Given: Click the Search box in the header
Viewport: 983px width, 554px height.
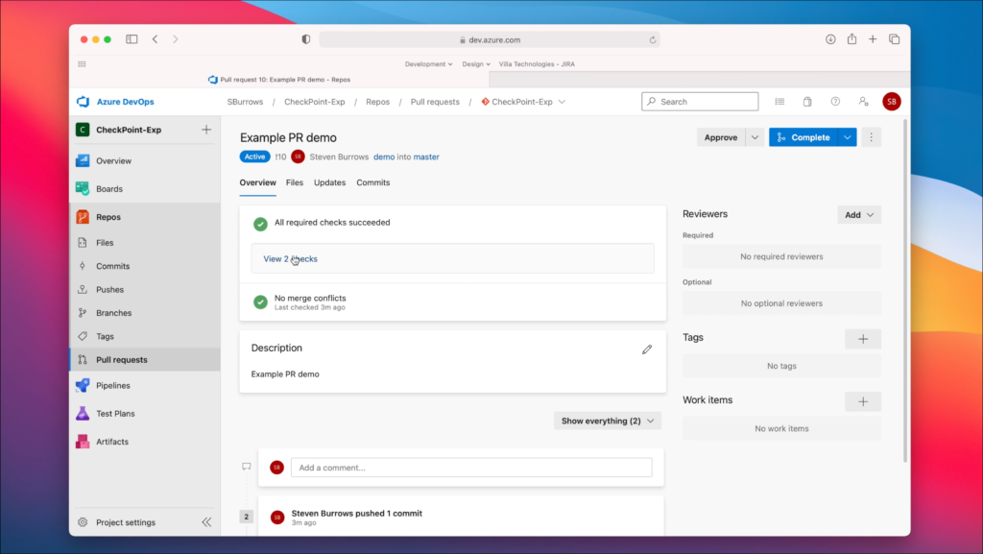Looking at the screenshot, I should 700,102.
